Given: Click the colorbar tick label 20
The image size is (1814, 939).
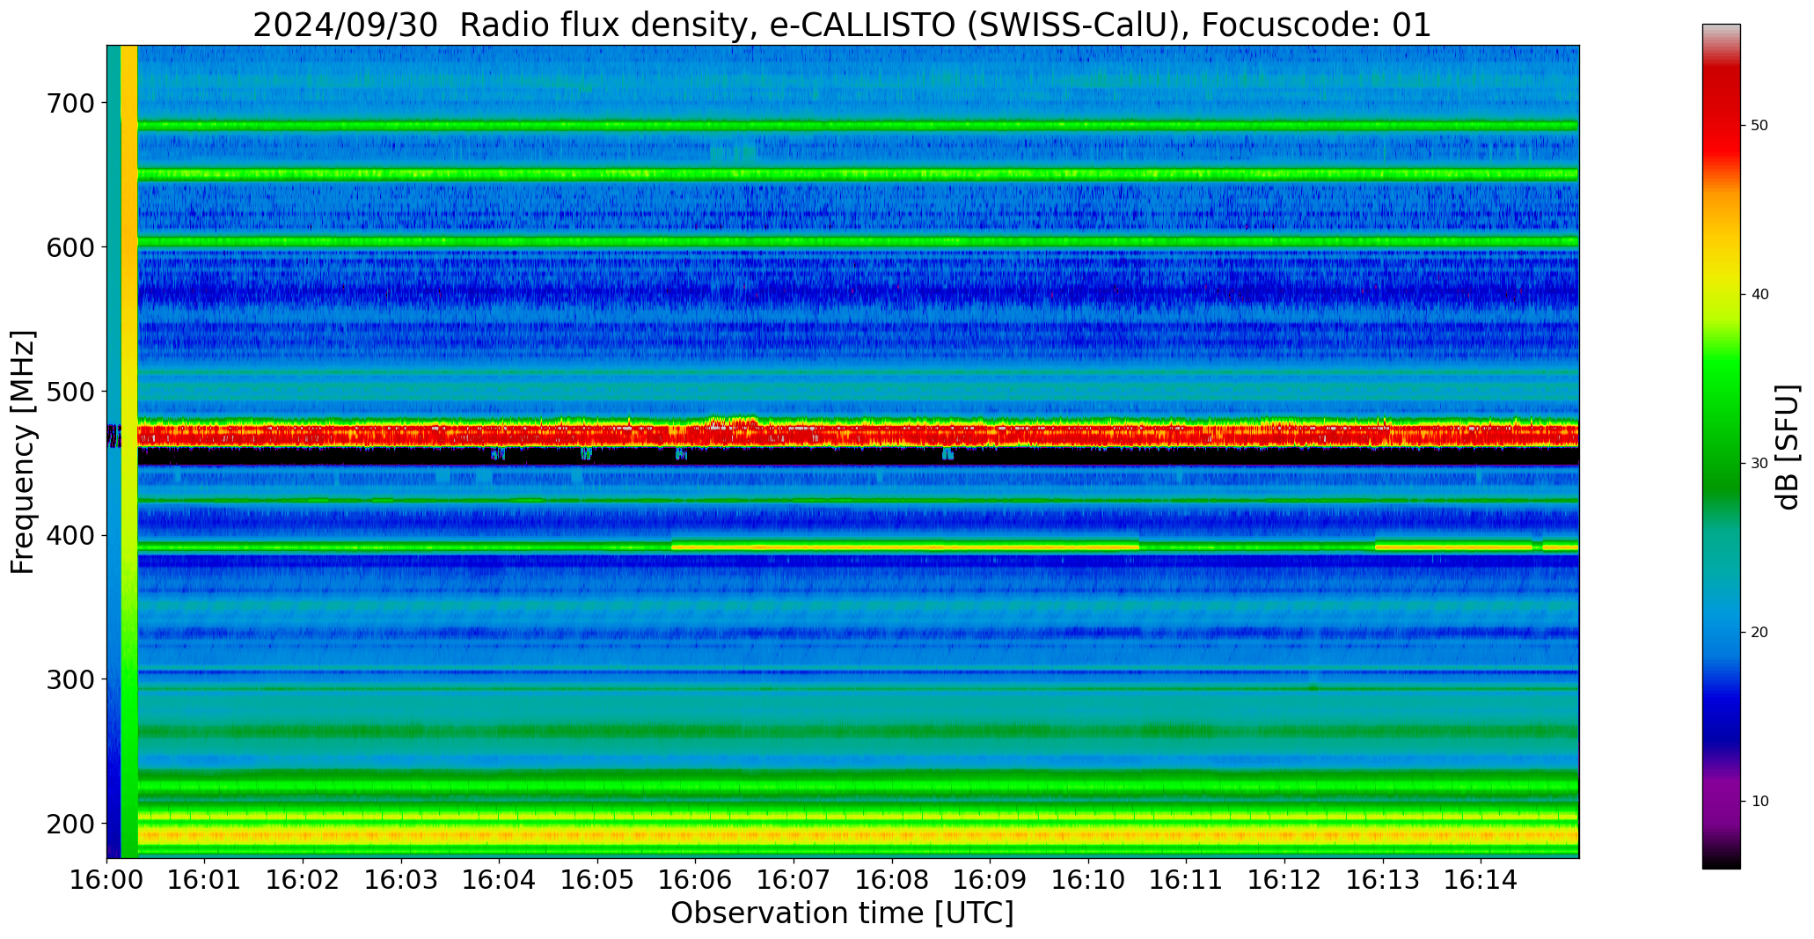Looking at the screenshot, I should click(x=1759, y=633).
